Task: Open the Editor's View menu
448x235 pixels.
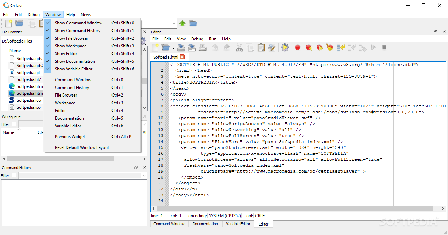Action: tap(181, 39)
